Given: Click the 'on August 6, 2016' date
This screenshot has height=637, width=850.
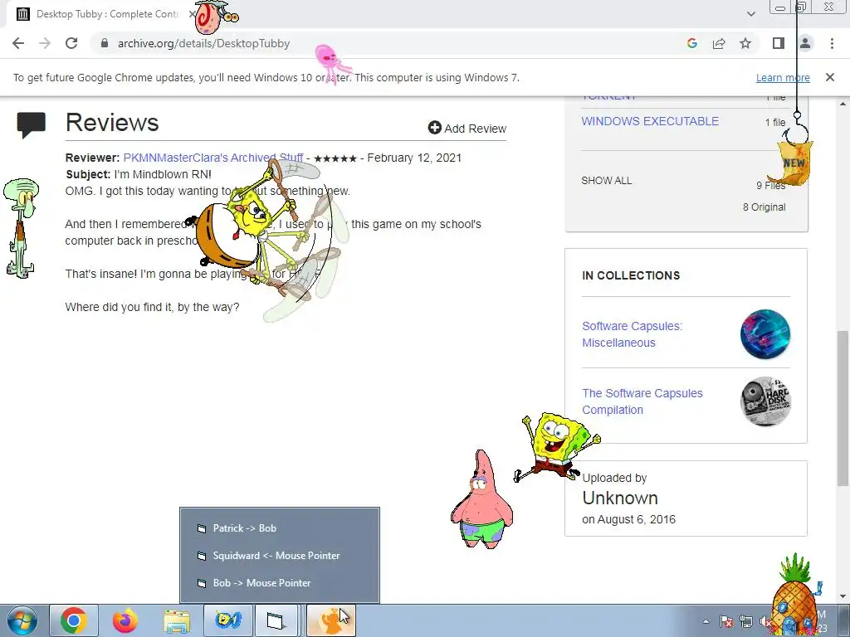Looking at the screenshot, I should coord(629,519).
